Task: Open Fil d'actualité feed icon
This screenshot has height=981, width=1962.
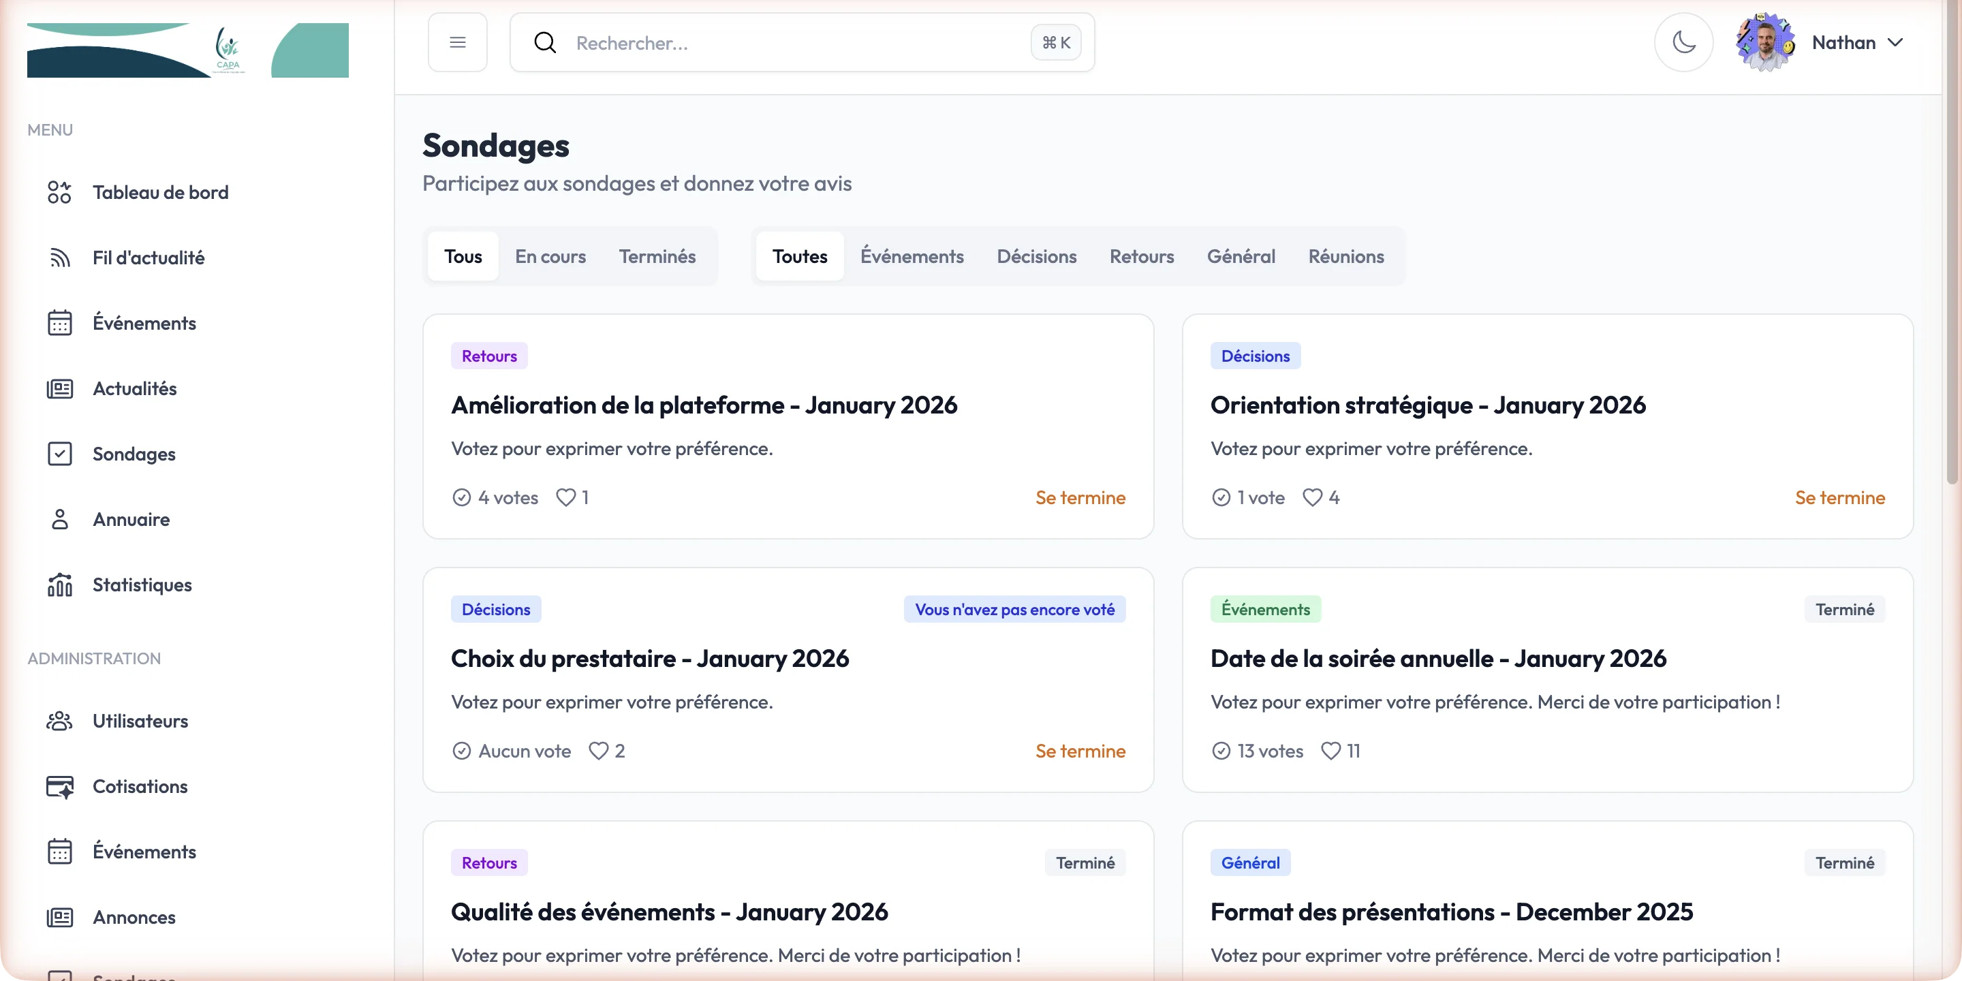Action: (59, 258)
